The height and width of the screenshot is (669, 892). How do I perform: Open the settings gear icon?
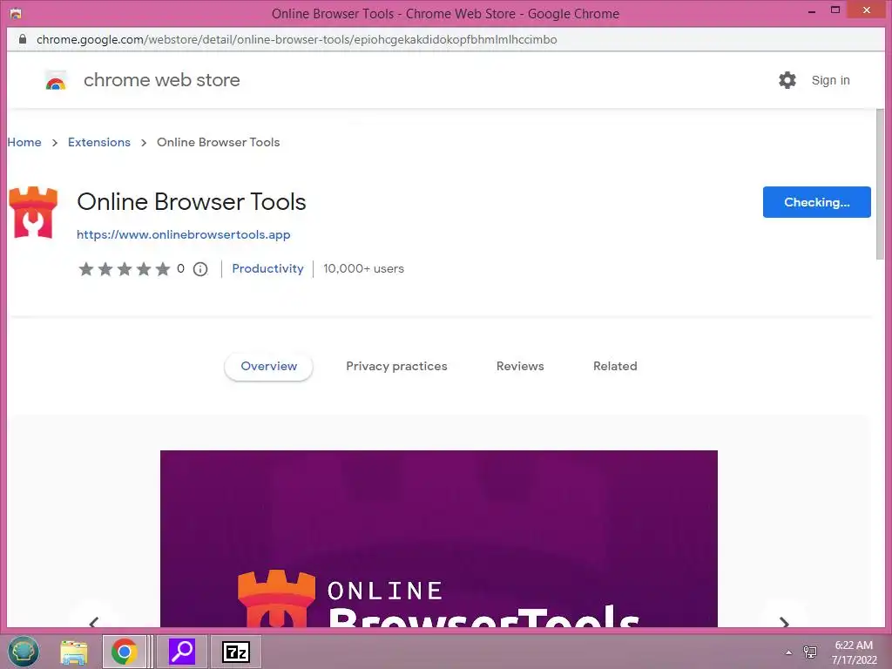[x=787, y=80]
